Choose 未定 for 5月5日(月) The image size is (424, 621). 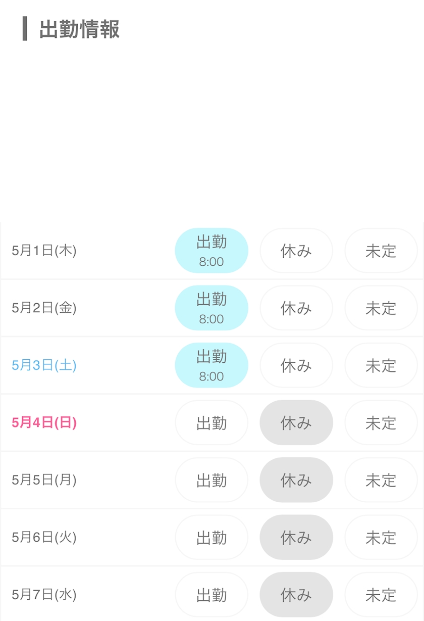point(381,480)
